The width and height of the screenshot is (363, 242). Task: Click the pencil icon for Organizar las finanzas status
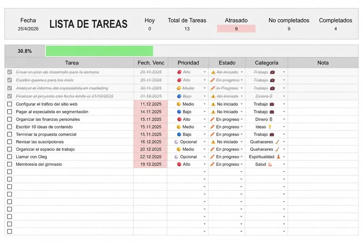coord(212,119)
